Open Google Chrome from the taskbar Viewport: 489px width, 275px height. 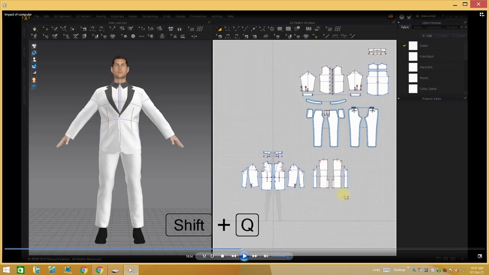[84, 270]
